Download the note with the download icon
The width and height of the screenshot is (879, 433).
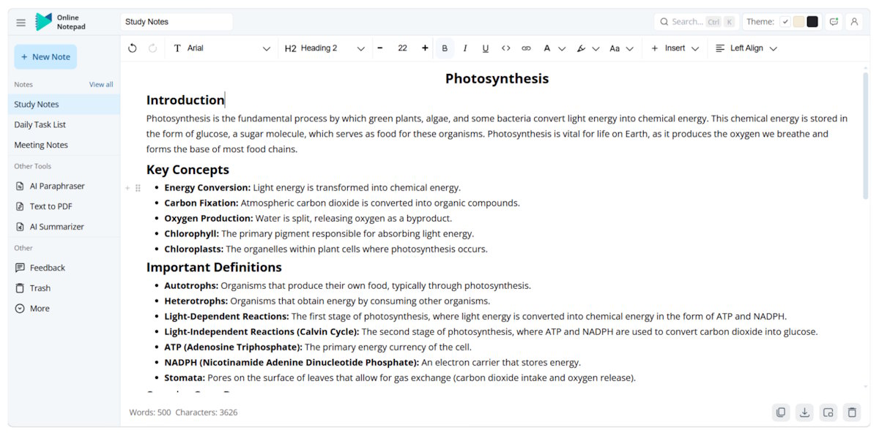(804, 413)
